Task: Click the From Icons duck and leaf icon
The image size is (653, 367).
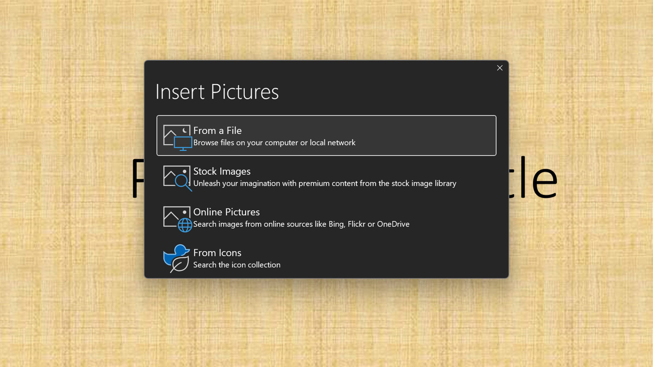Action: pos(177,258)
